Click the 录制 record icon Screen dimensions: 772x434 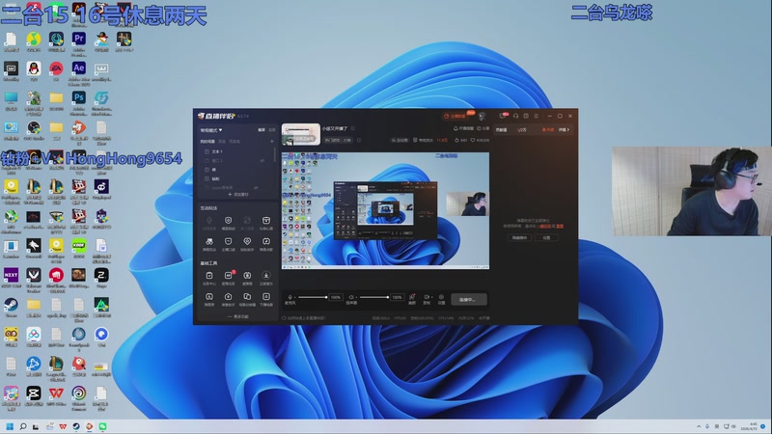pyautogui.click(x=427, y=298)
